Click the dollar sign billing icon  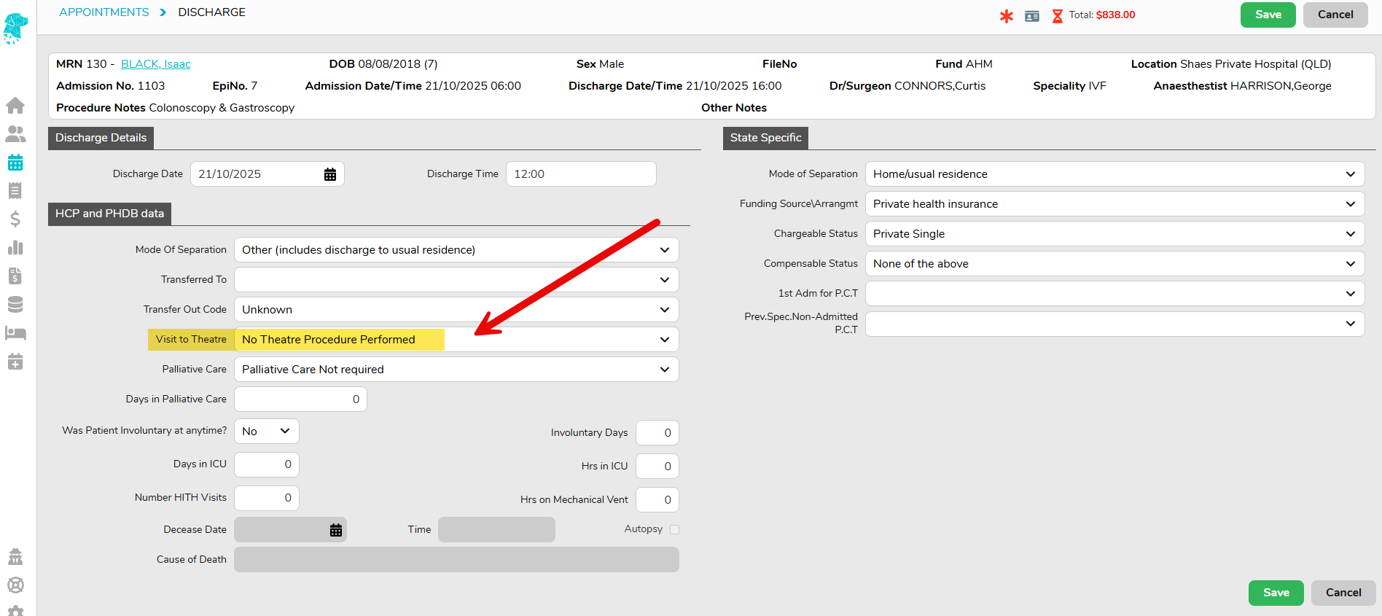(15, 219)
